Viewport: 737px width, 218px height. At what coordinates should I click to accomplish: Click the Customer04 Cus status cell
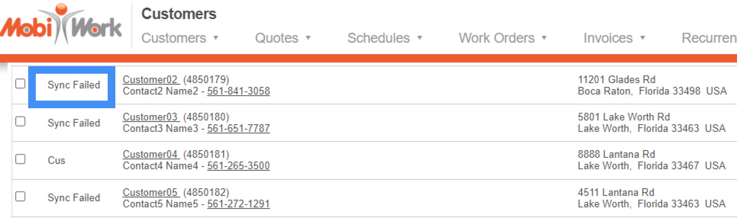coord(57,160)
